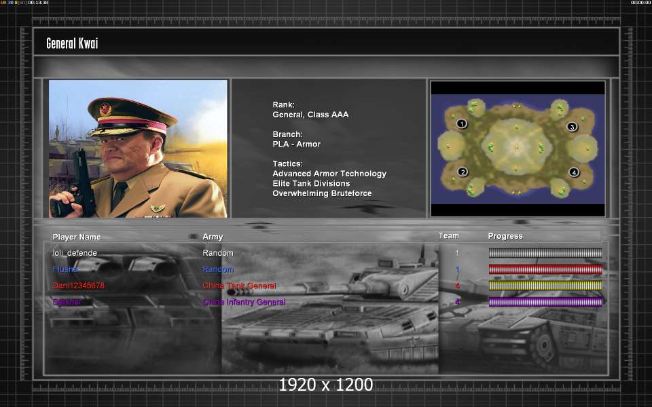Click the 'Overwhelming Bruteforce' tactic line
The image size is (652, 407).
point(322,193)
